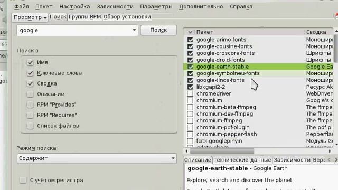Open the Файл menu
338x190 pixels.
(22, 7)
